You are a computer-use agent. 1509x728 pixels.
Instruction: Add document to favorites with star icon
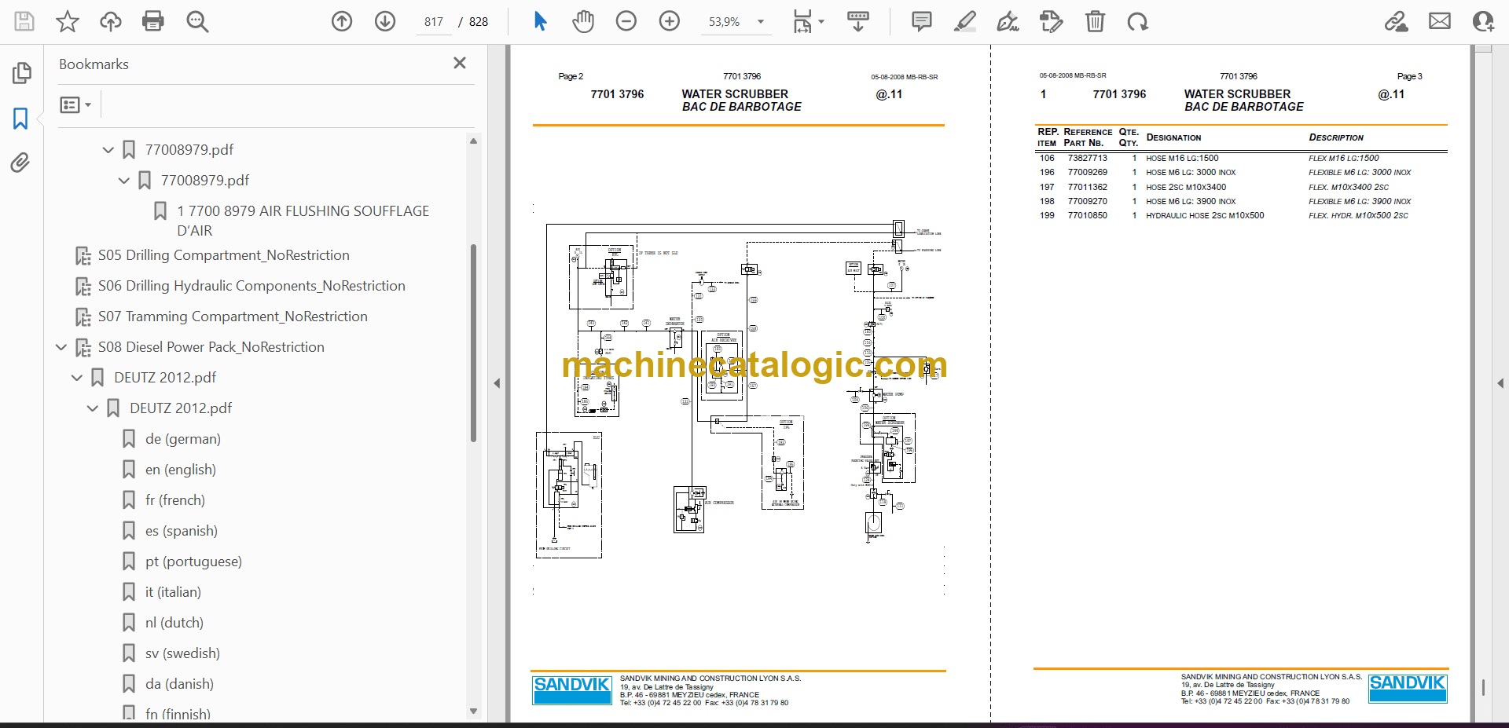(x=68, y=21)
